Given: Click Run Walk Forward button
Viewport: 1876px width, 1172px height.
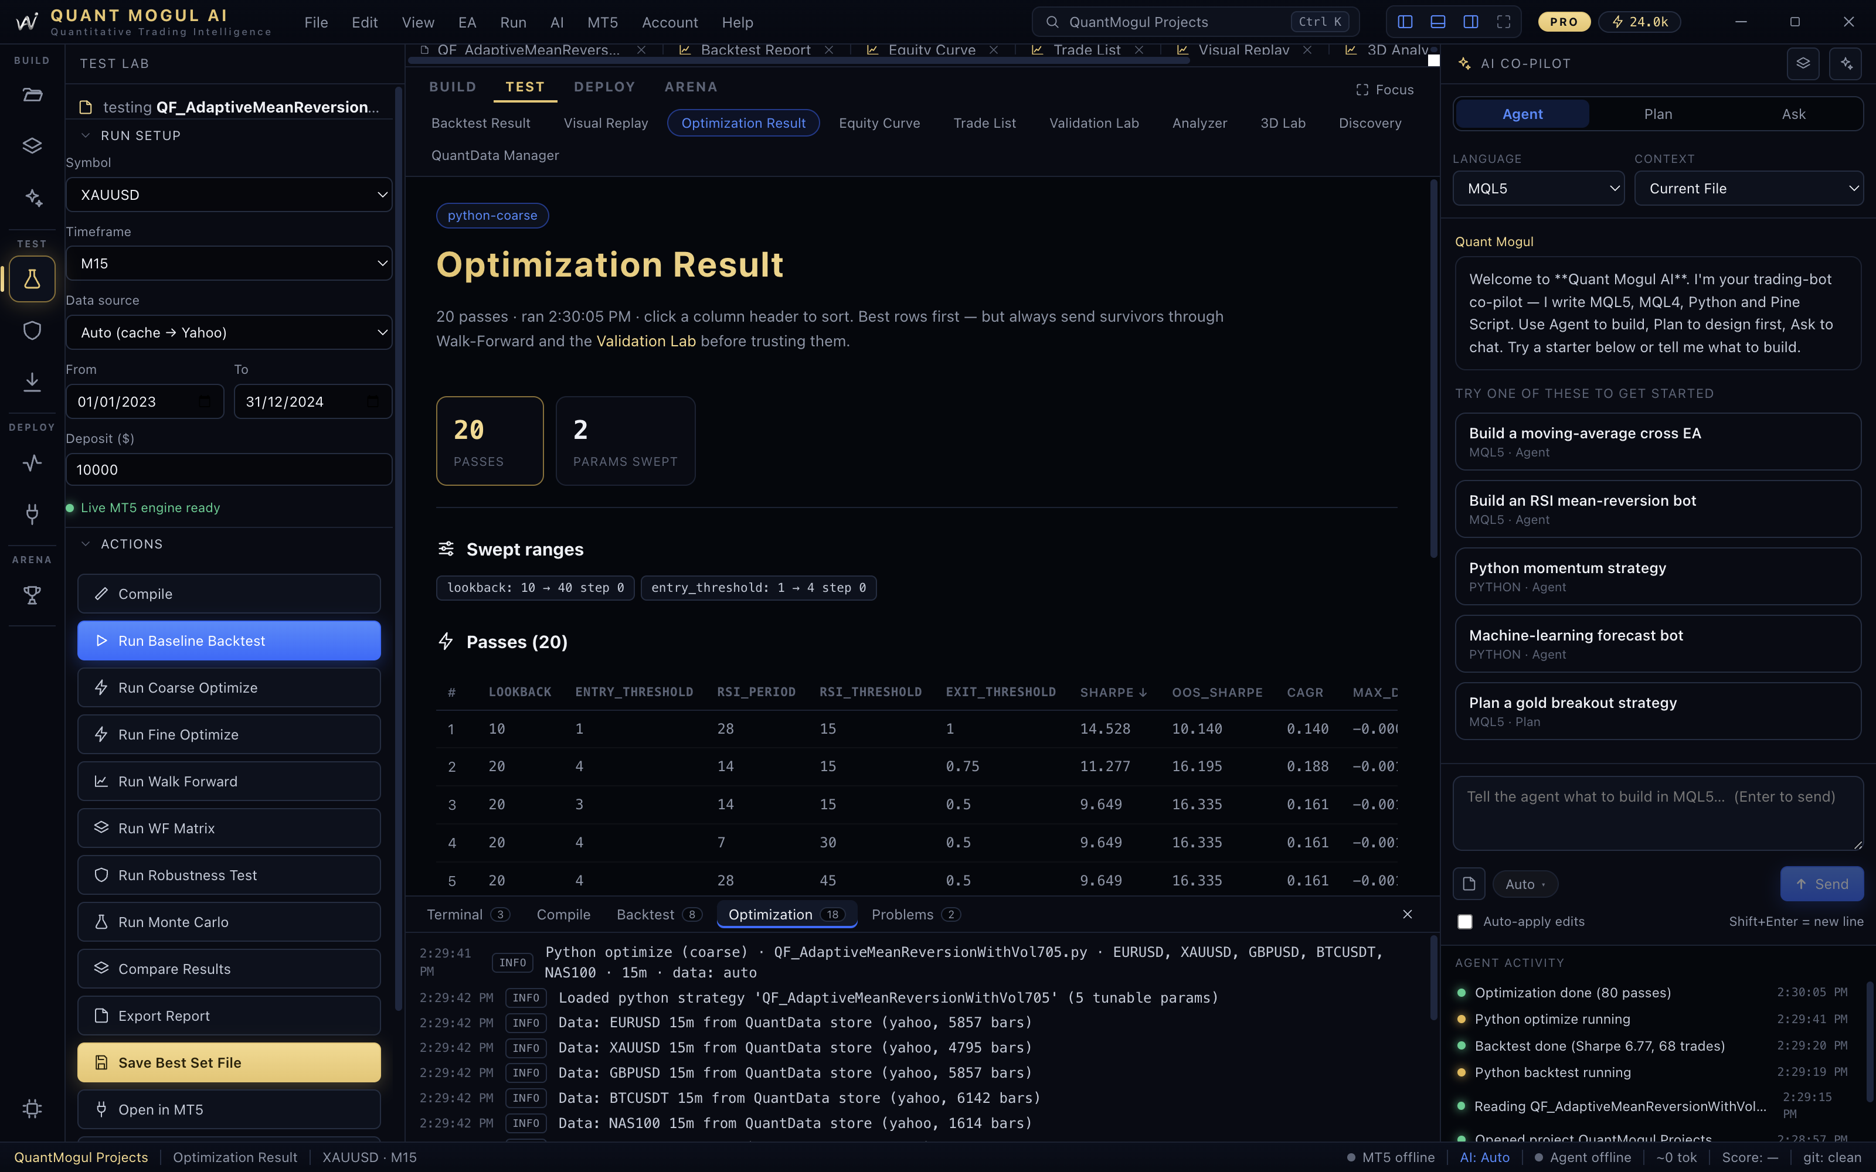Looking at the screenshot, I should coord(229,781).
